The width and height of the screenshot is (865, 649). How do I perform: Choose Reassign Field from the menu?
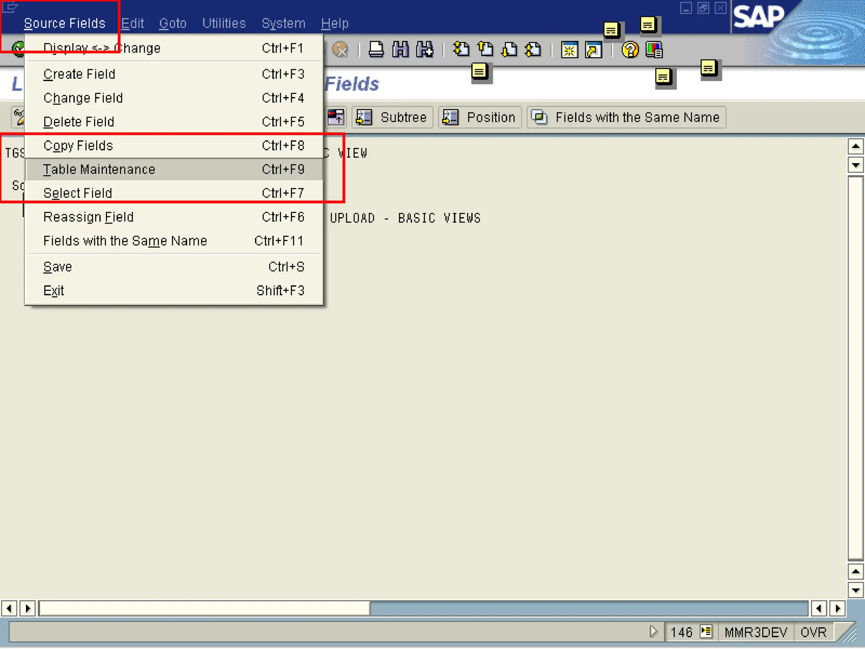point(174,217)
